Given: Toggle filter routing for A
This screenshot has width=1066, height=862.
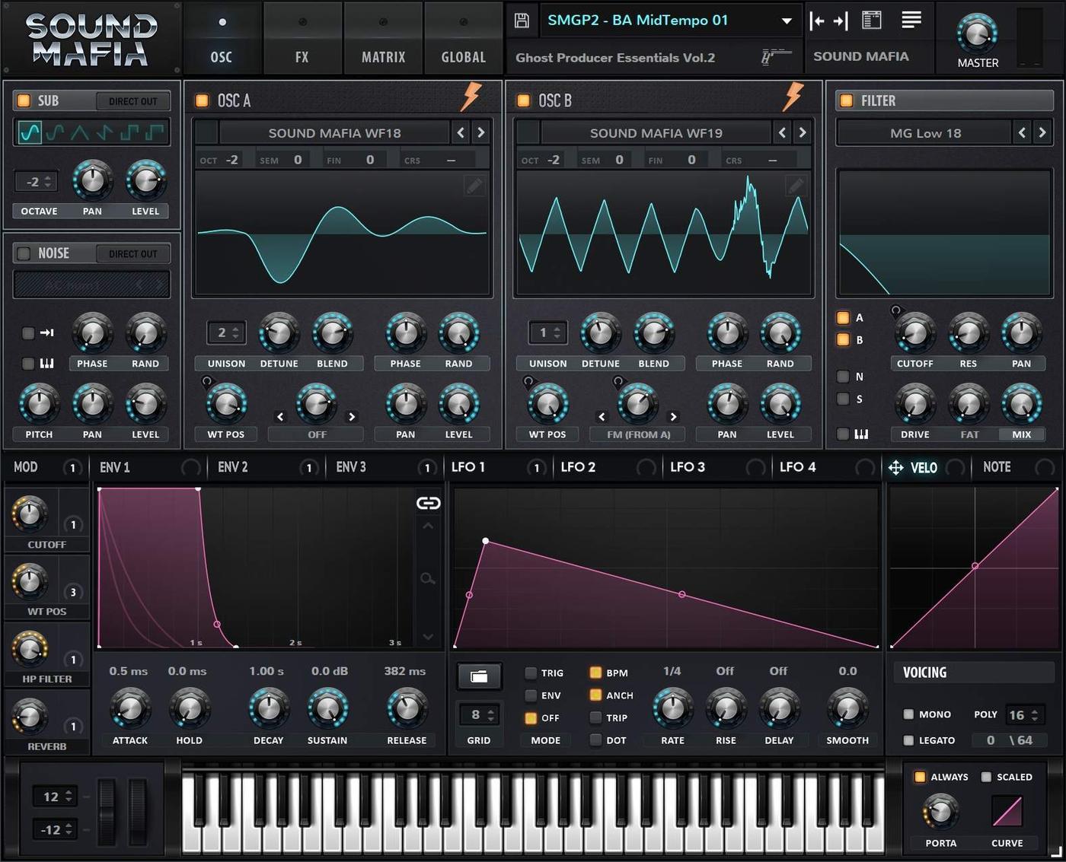Looking at the screenshot, I should click(x=843, y=318).
